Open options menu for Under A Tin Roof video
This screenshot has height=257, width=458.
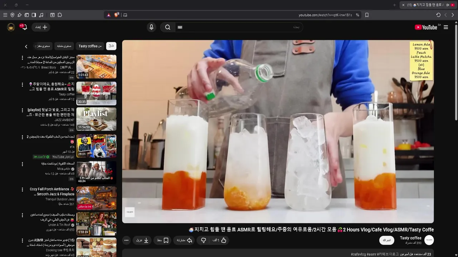[22, 216]
